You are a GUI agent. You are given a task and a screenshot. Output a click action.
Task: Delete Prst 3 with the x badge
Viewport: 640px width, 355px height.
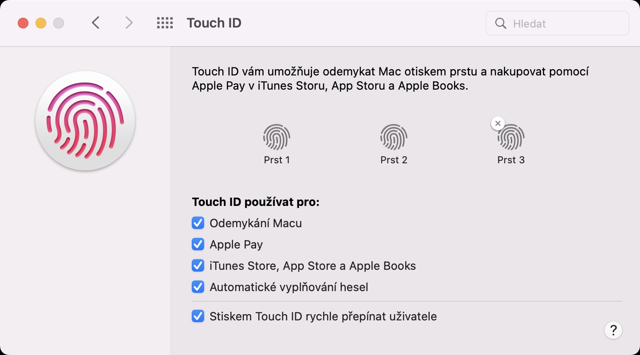click(498, 123)
